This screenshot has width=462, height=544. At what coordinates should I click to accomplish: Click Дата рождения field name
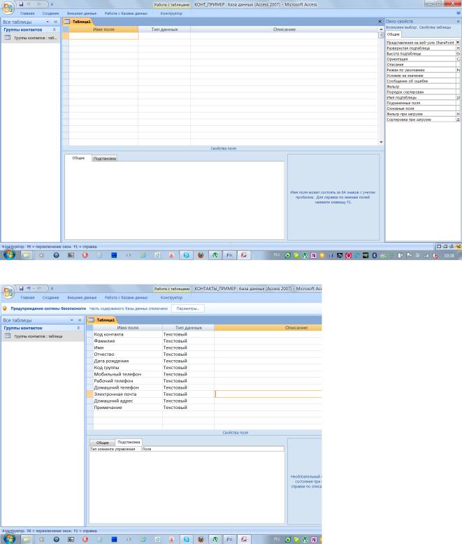coord(111,361)
